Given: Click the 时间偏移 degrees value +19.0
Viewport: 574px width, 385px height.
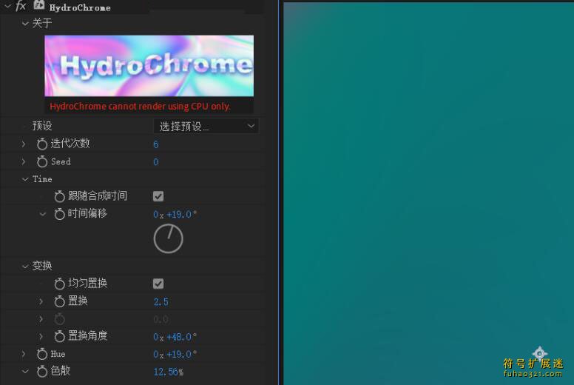Looking at the screenshot, I should [x=179, y=214].
